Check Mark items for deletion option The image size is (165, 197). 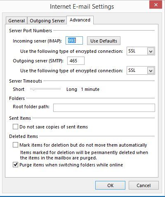pyautogui.click(x=15, y=145)
